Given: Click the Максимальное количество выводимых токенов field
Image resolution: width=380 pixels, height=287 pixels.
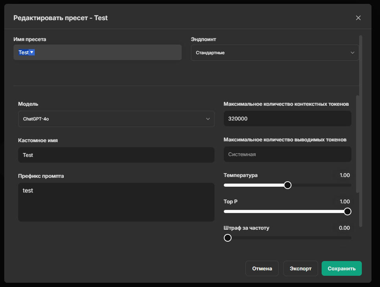Looking at the screenshot, I should (287, 154).
